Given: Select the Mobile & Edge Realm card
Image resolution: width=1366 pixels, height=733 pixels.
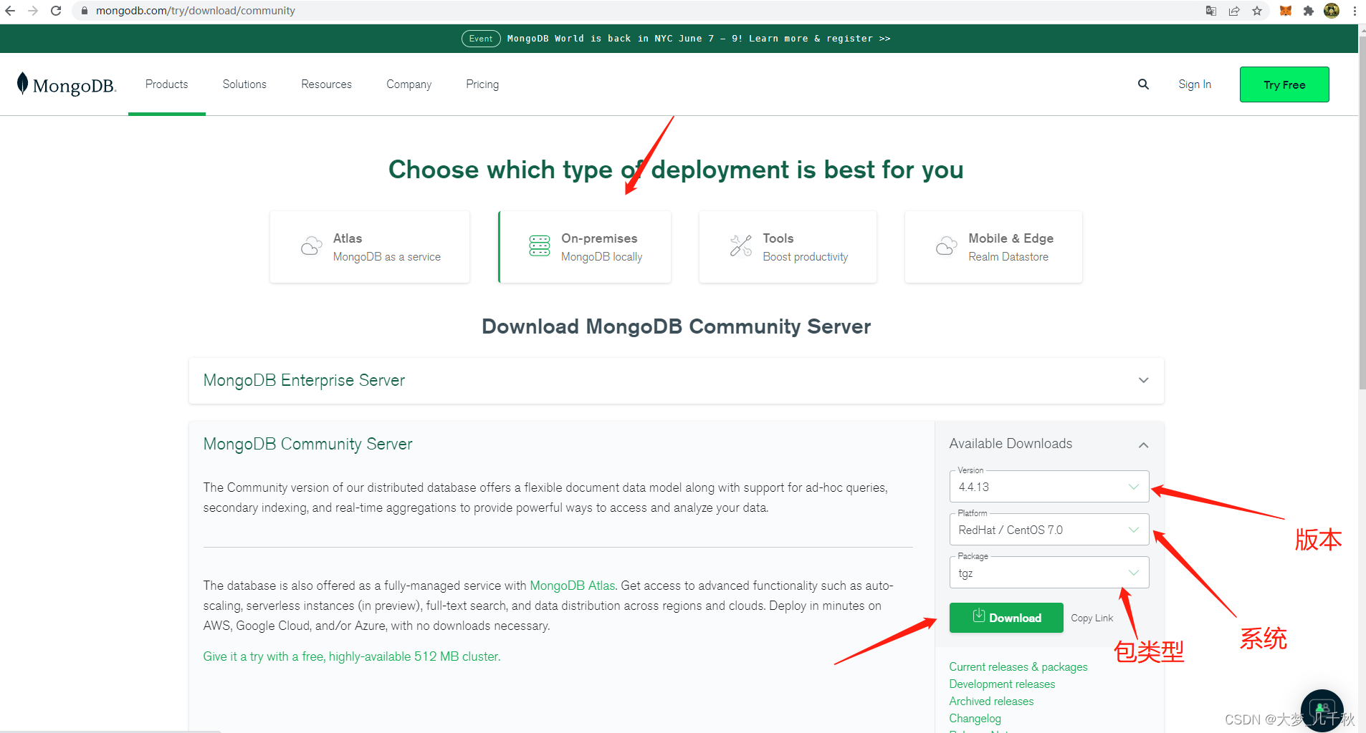Looking at the screenshot, I should 993,247.
